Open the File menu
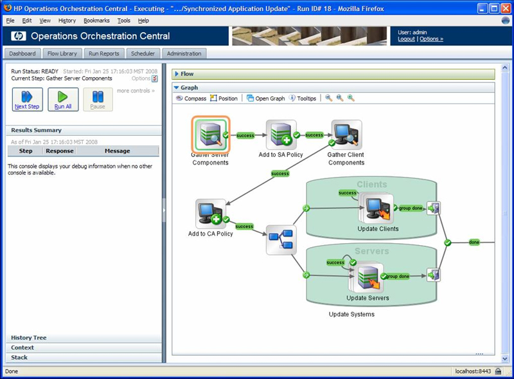This screenshot has width=514, height=379. point(10,21)
